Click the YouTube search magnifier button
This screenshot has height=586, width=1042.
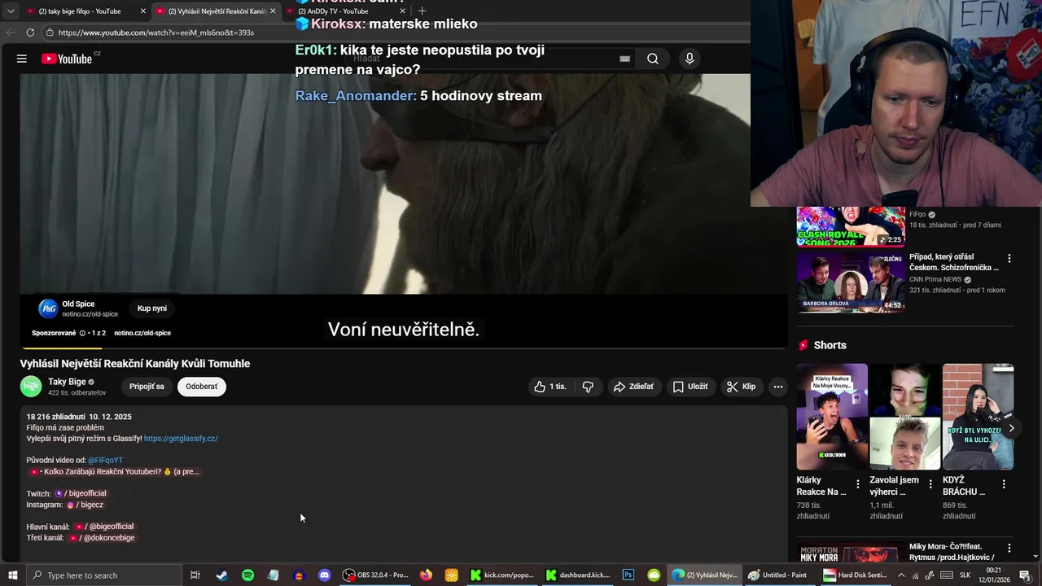(x=653, y=59)
